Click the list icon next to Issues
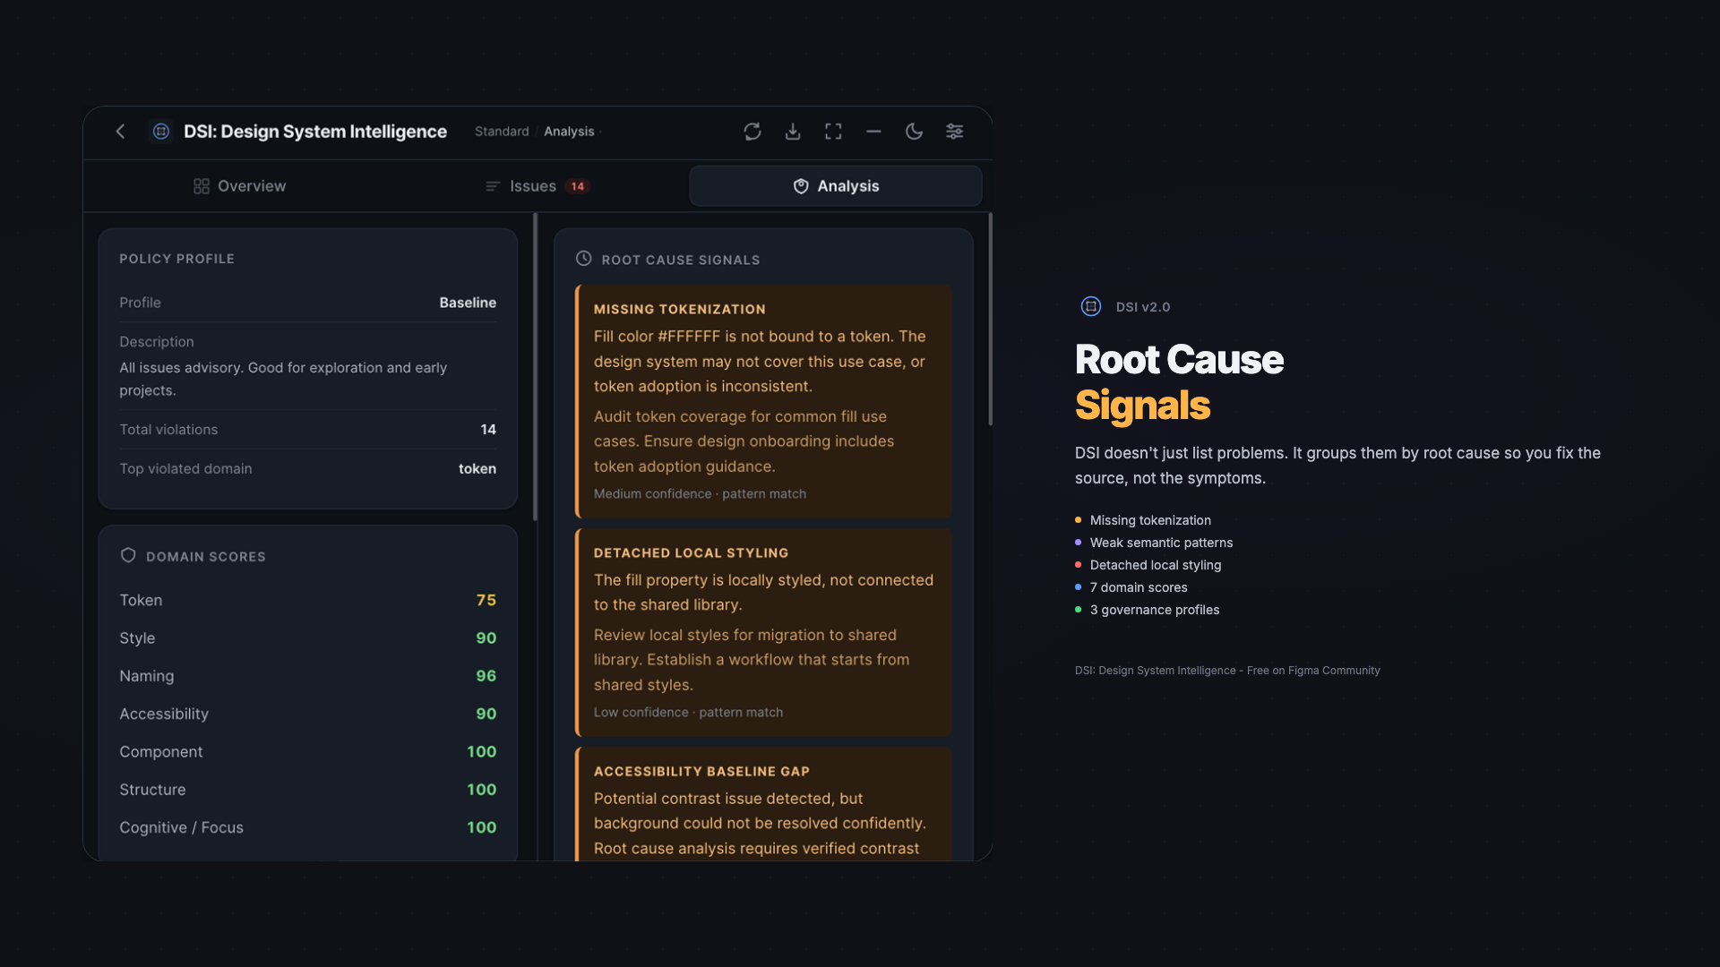Screen dimensions: 1720x967 tap(492, 186)
